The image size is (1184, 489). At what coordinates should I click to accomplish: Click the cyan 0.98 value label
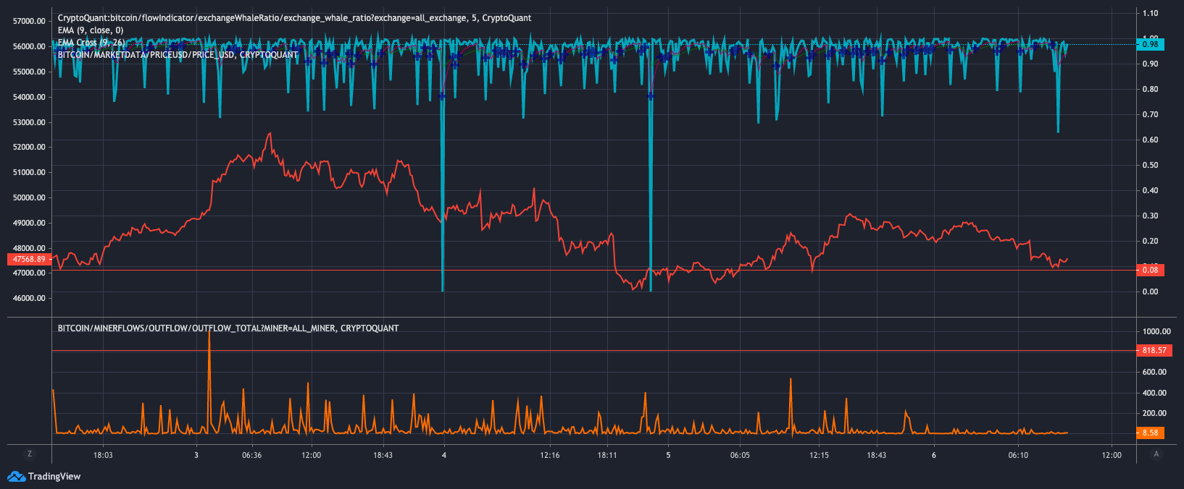(1150, 44)
